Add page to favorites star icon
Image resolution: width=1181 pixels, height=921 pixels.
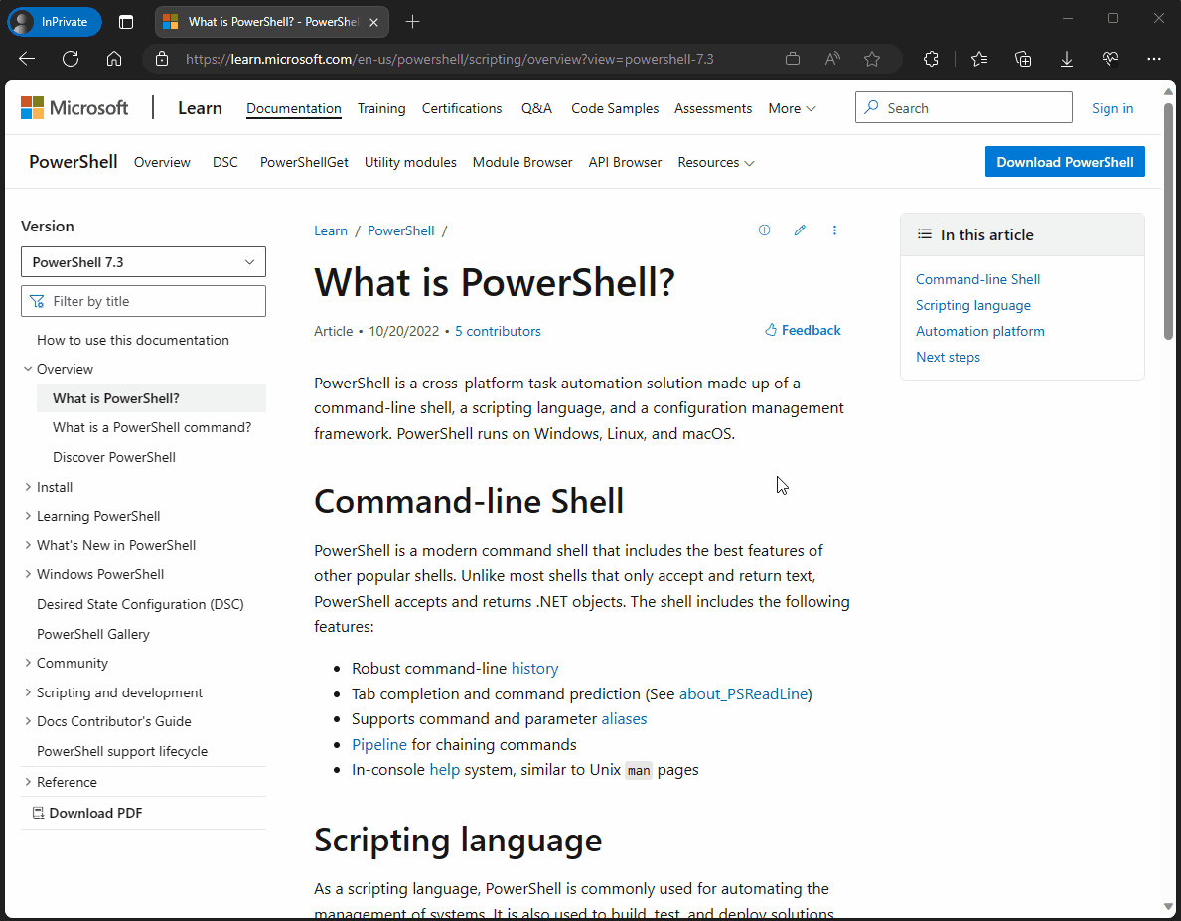coord(872,59)
